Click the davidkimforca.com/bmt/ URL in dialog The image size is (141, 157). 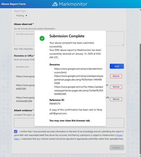[x=78, y=71]
